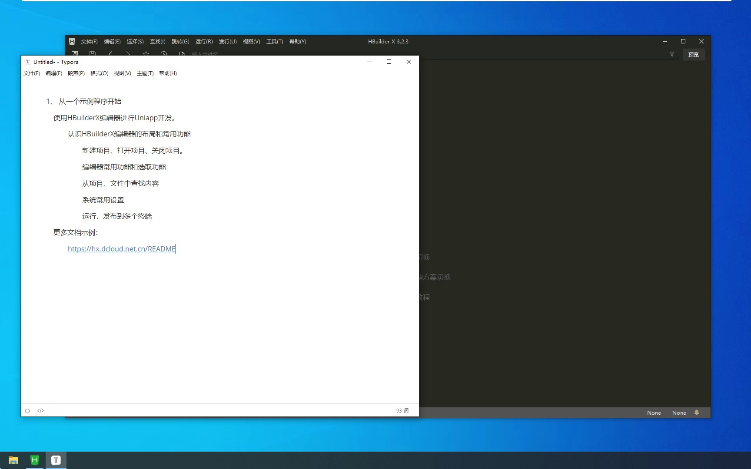
Task: Click the line 从项目、文件中查找内容
Action: [x=120, y=183]
